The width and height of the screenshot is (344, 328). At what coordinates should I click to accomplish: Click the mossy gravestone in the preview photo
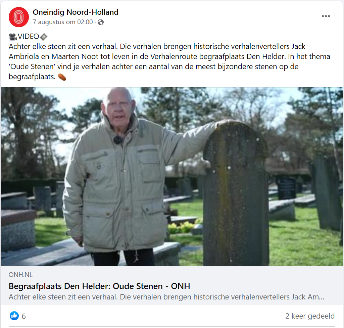236,193
